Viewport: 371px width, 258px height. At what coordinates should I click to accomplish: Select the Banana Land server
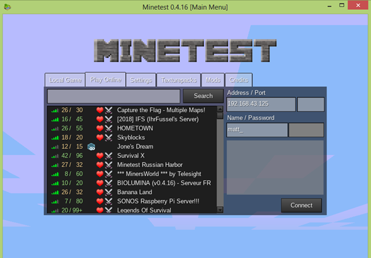132,192
